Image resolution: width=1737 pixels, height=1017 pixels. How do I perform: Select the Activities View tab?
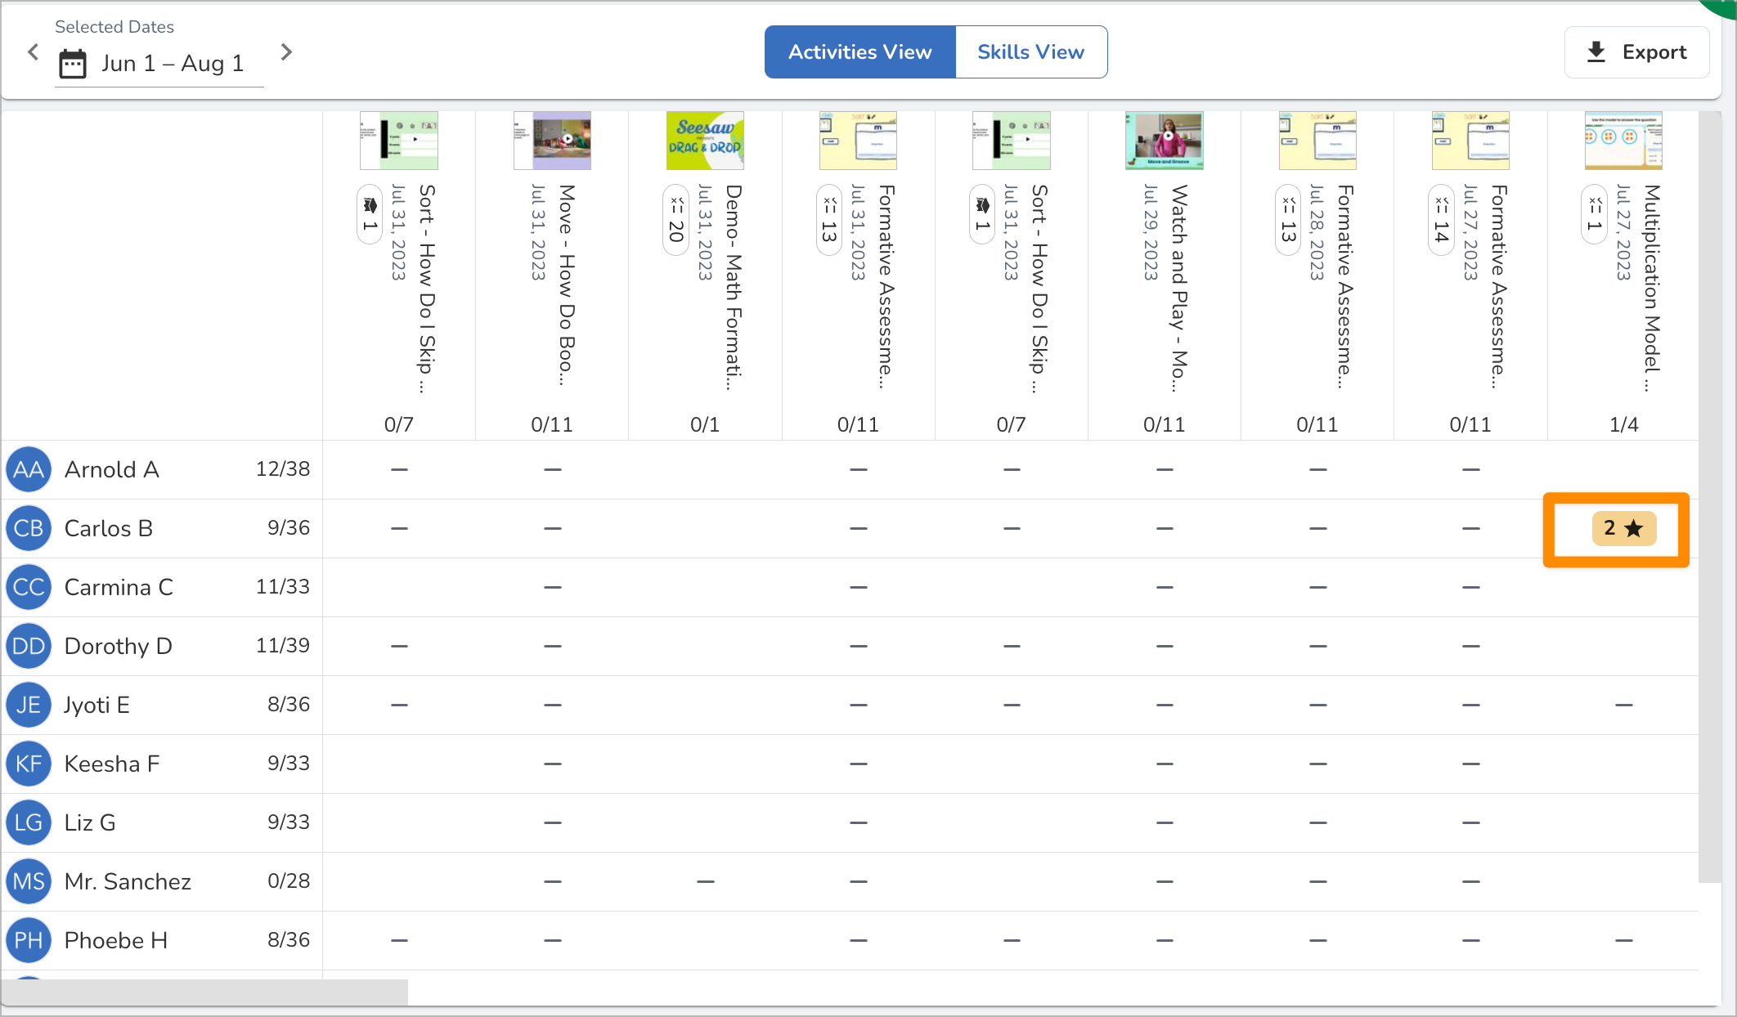[860, 52]
